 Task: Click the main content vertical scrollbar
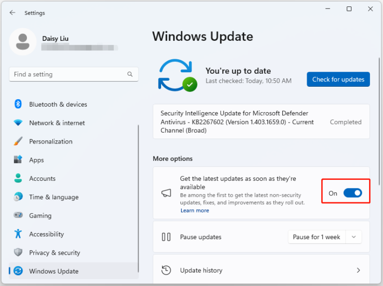pos(379,121)
